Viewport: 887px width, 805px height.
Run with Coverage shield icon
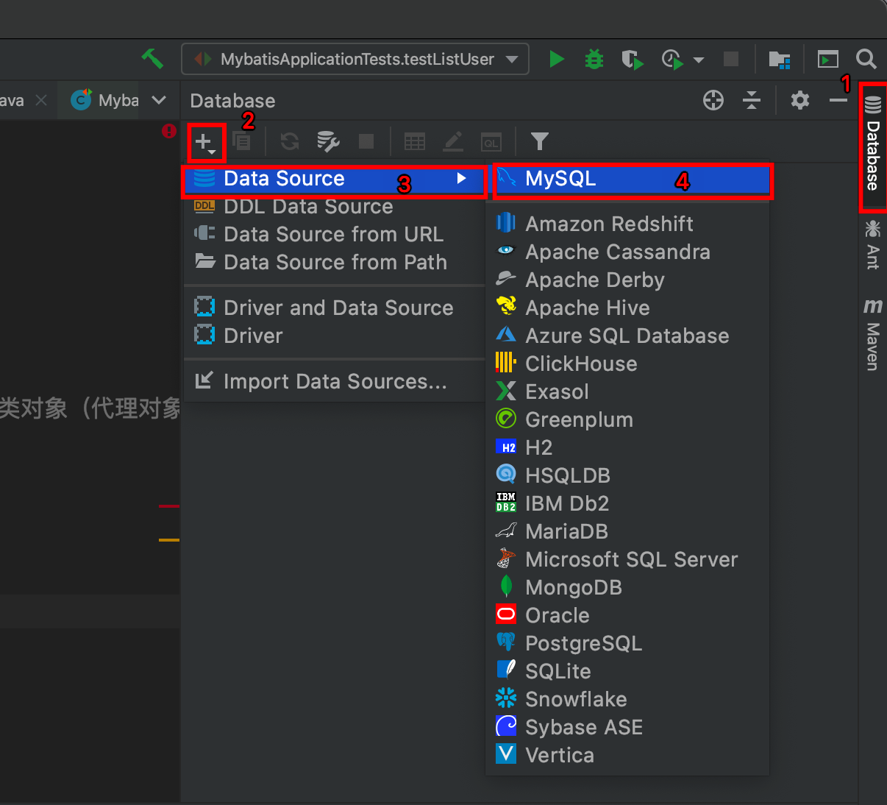[633, 59]
